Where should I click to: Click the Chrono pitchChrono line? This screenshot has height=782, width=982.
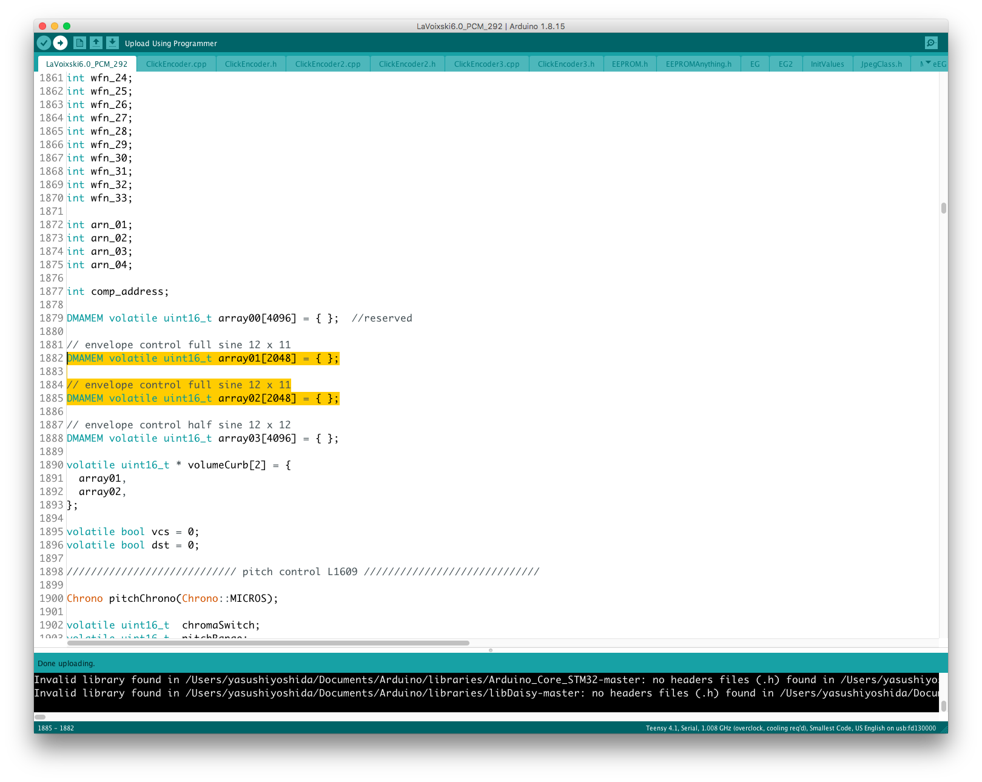pos(172,599)
